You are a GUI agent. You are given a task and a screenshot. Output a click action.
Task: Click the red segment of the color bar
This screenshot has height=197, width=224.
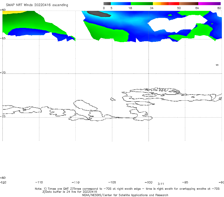pos(174,4)
